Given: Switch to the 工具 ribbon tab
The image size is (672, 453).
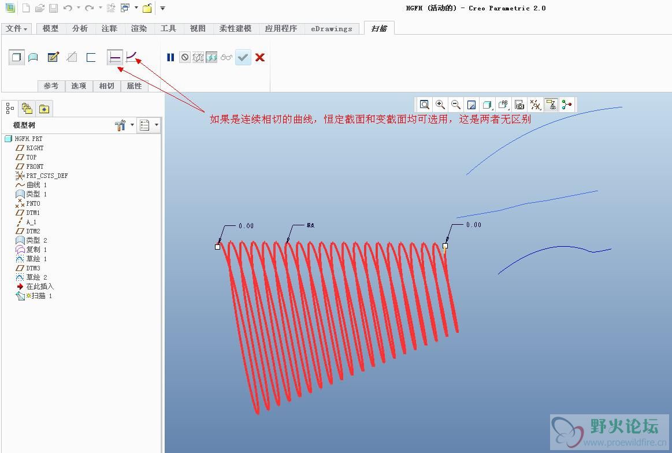Looking at the screenshot, I should point(168,28).
